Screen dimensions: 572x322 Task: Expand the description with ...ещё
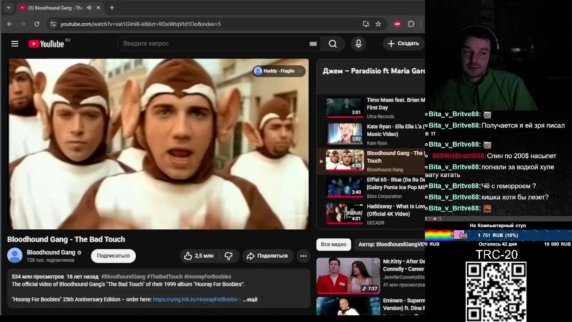tap(250, 299)
